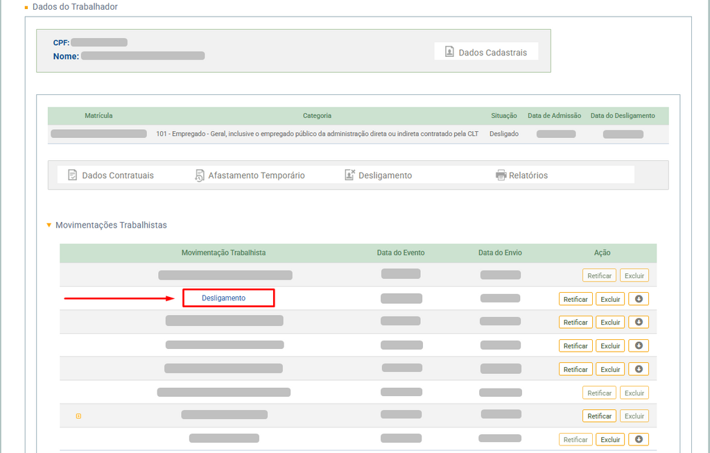Click Excluir in the last visible row

click(610, 439)
